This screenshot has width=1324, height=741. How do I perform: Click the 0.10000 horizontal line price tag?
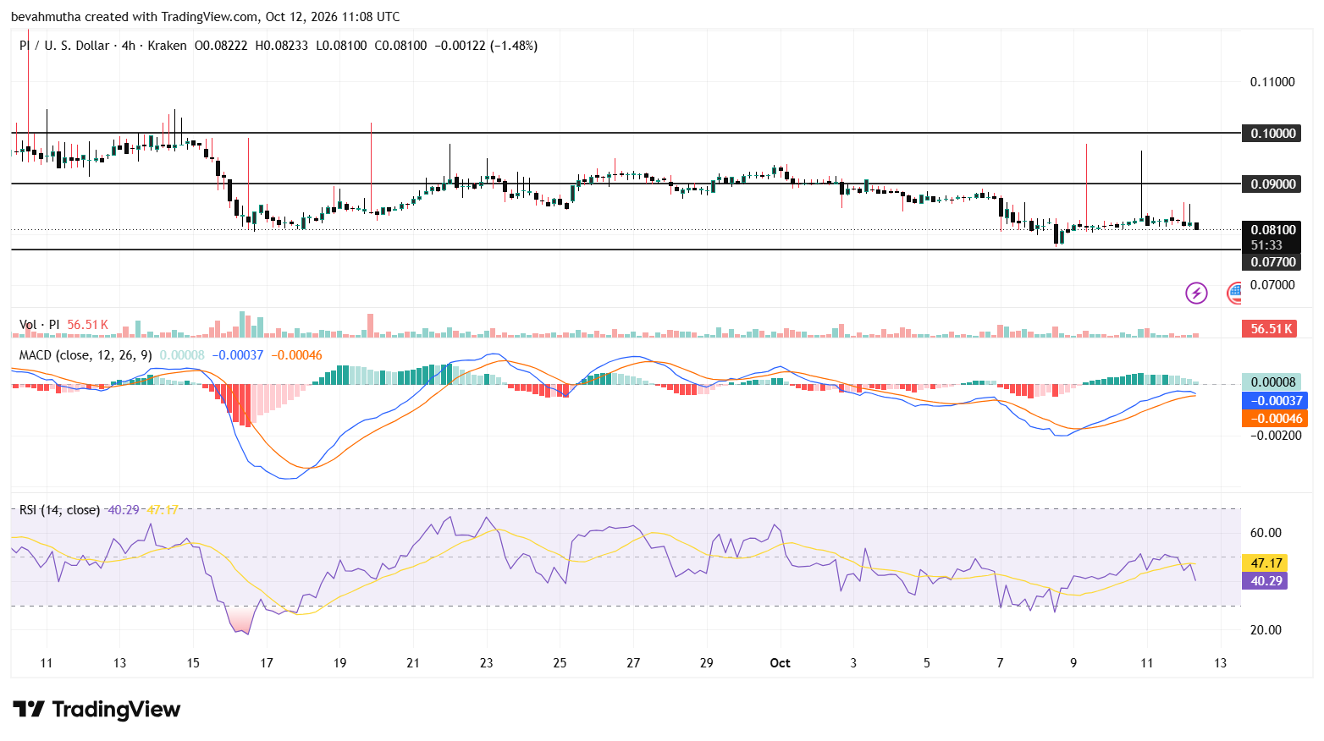tap(1271, 133)
